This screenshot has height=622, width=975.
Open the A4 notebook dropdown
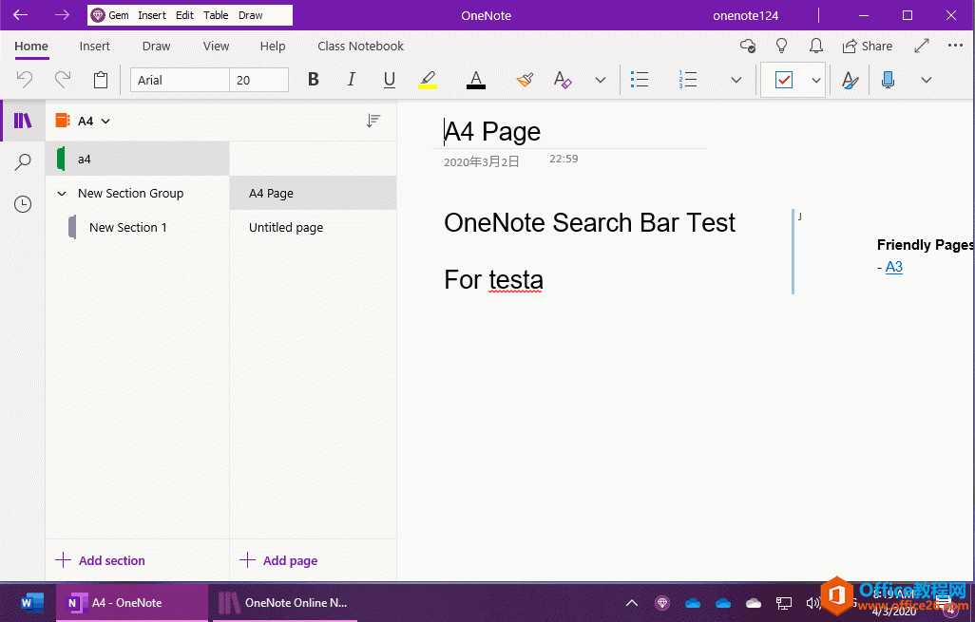[x=105, y=121]
